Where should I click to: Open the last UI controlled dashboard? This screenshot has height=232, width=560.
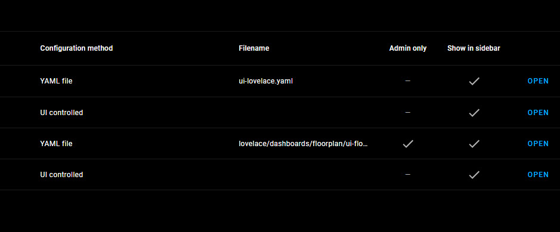538,175
